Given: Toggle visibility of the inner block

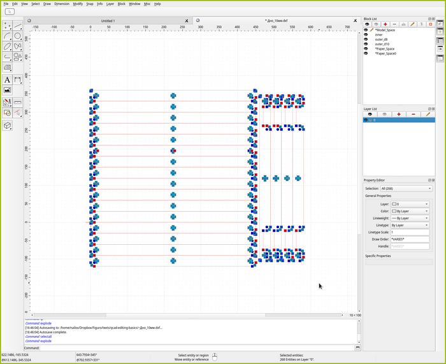Looking at the screenshot, I should (x=366, y=34).
